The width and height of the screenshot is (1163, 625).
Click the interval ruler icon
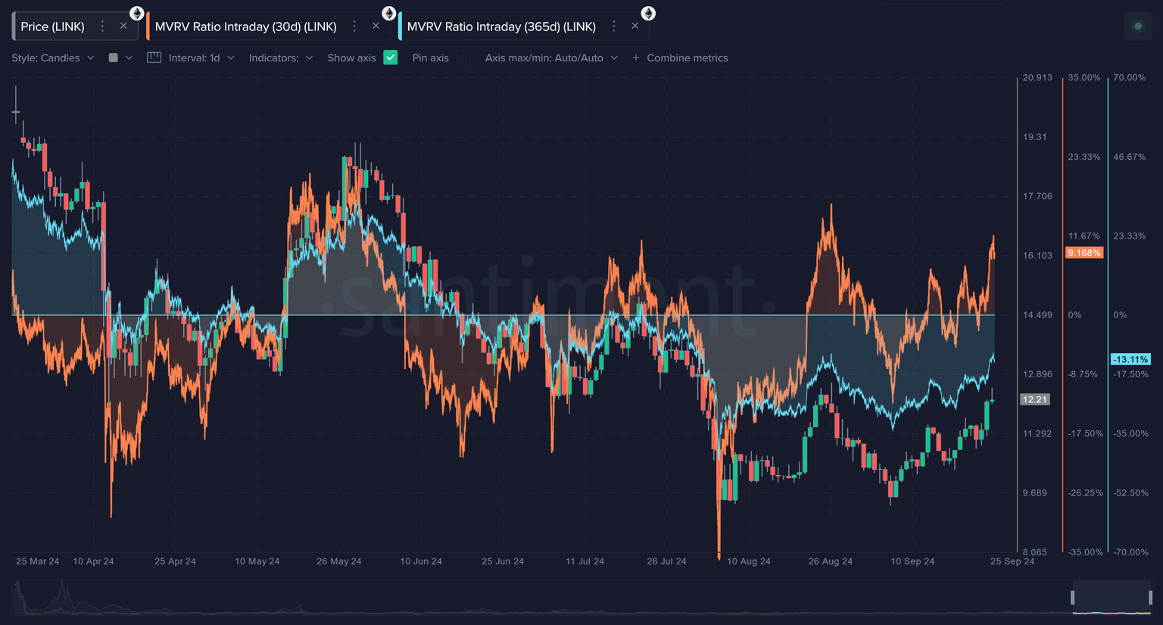154,58
